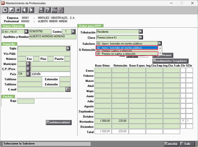Screen dimensions: 198x147
Task: Open Centro lookup arrow button
Action: click(73, 31)
